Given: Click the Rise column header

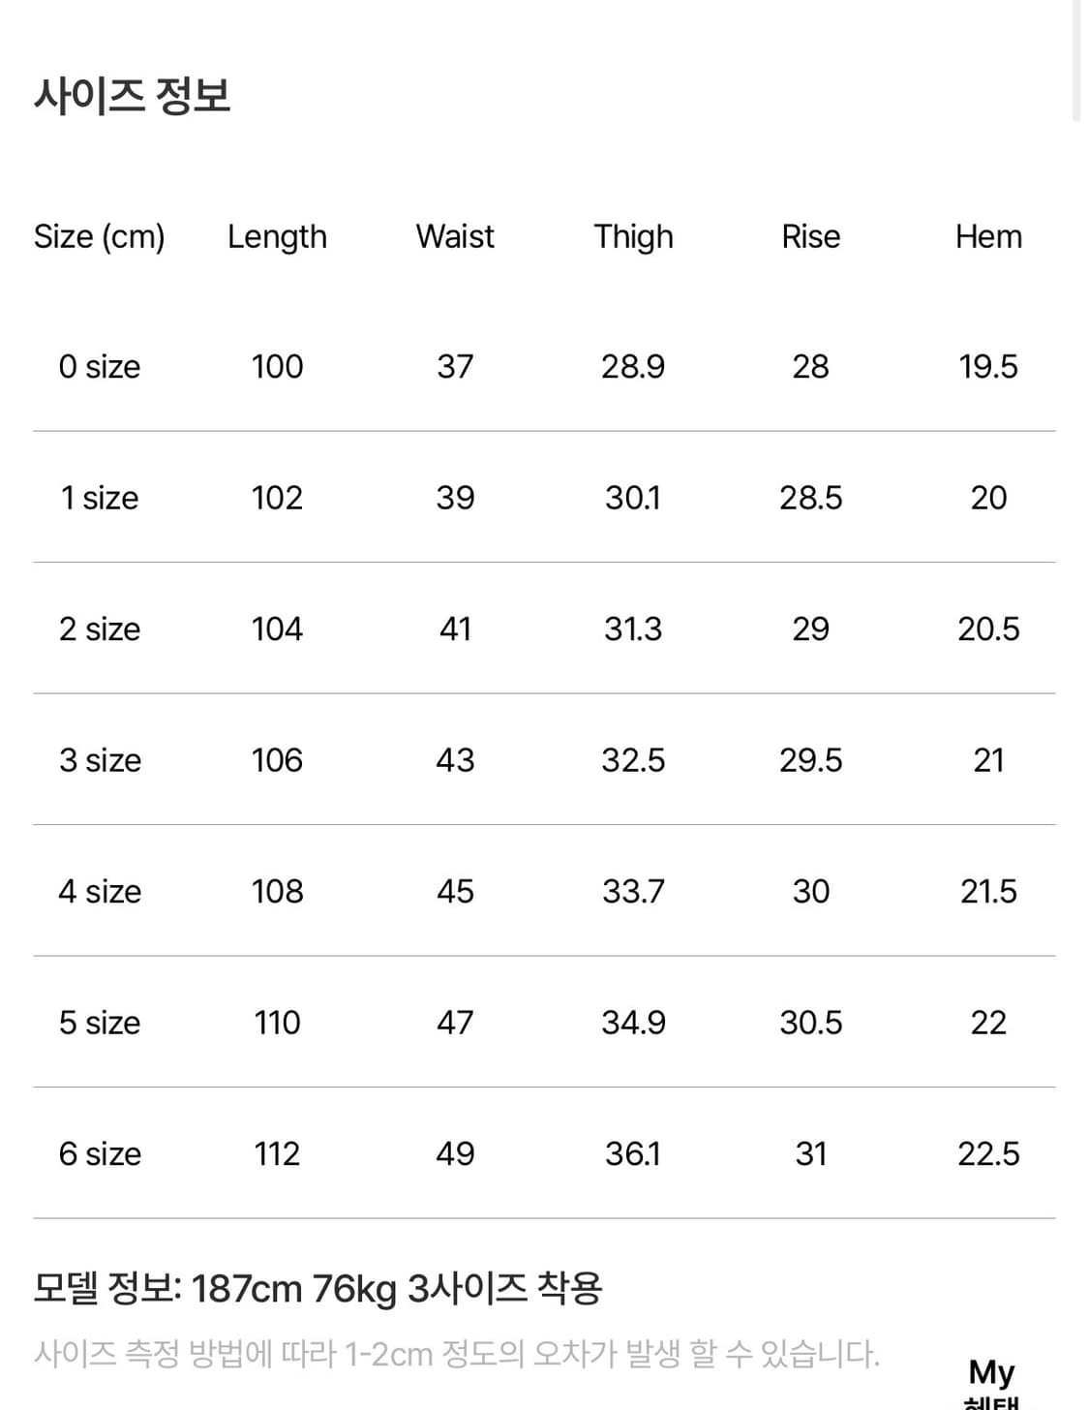Looking at the screenshot, I should 811,236.
